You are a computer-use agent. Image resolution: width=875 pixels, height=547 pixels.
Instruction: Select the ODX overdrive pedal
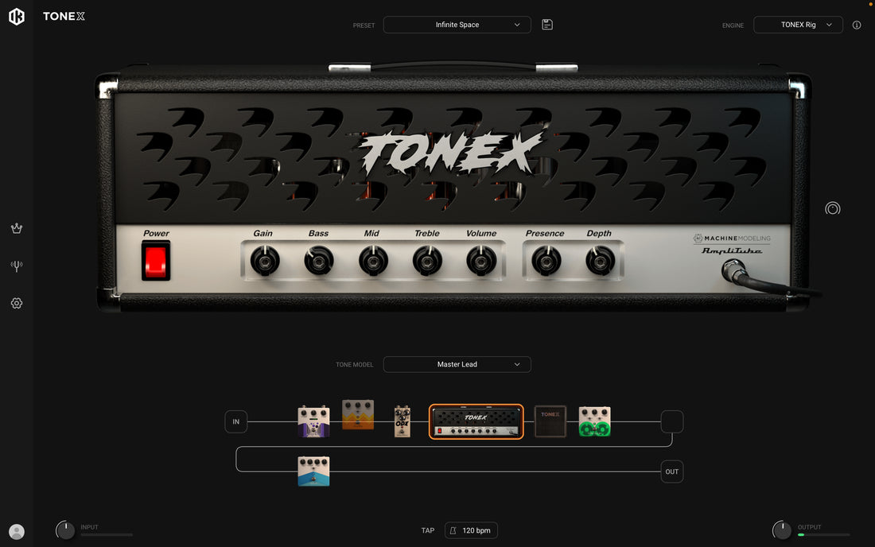(402, 421)
